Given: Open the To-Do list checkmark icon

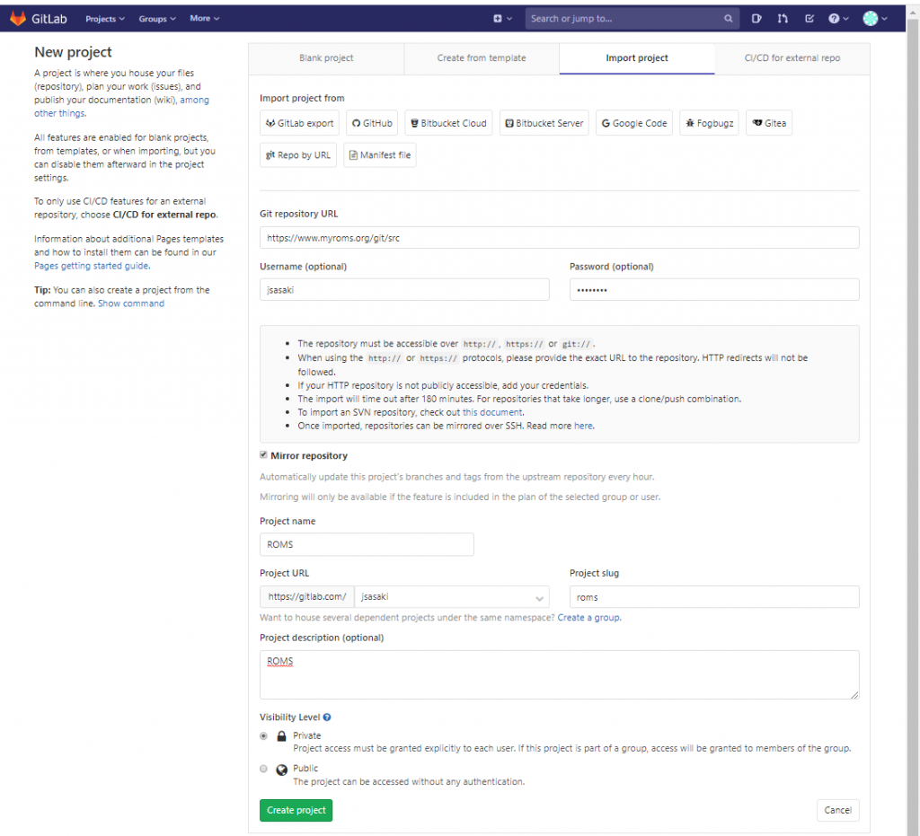Looking at the screenshot, I should (809, 19).
